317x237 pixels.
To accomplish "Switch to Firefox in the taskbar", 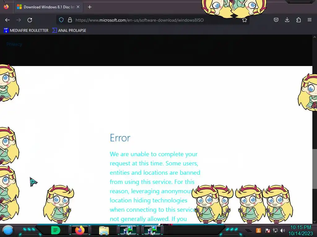I will (x=80, y=230).
